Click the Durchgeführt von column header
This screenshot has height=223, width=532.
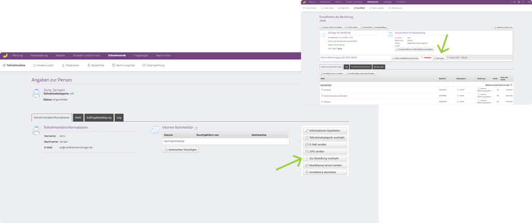[x=208, y=135]
